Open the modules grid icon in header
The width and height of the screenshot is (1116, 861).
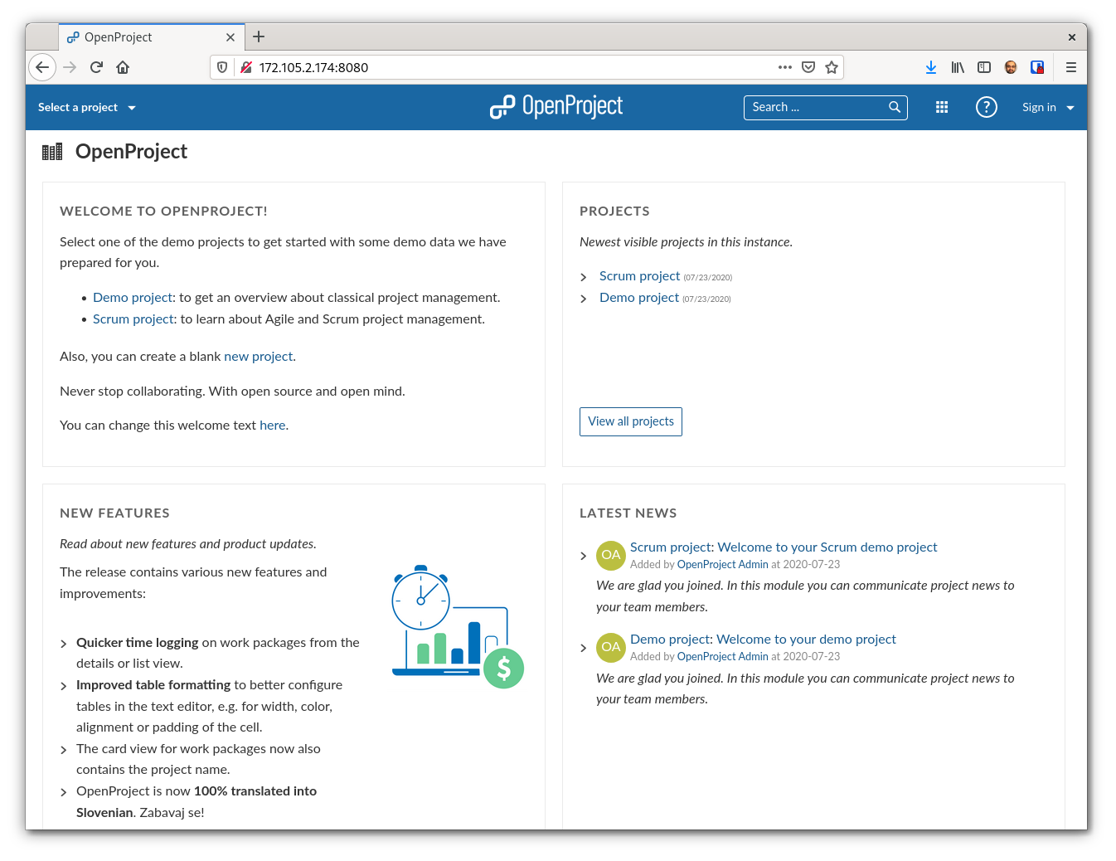point(942,107)
